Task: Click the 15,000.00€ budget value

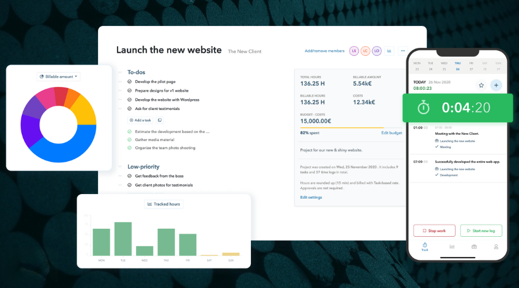Action: tap(315, 121)
